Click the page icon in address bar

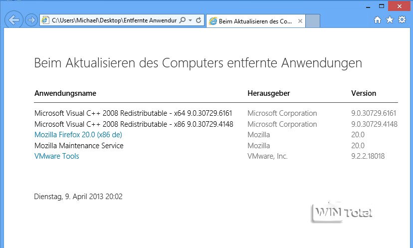pyautogui.click(x=46, y=20)
